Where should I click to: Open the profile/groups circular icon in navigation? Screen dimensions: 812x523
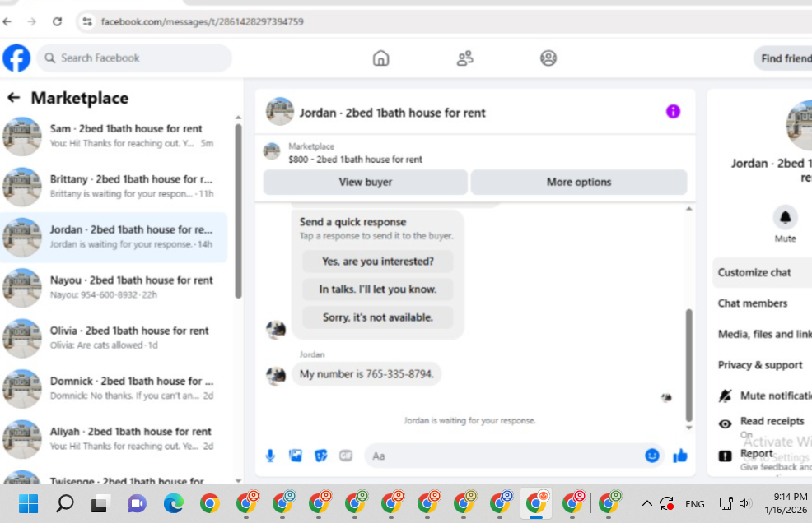548,58
